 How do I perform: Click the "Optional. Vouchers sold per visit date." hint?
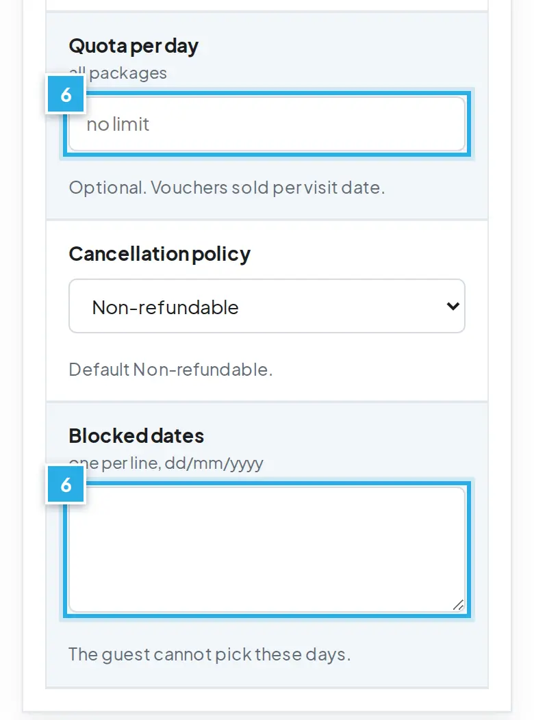227,188
